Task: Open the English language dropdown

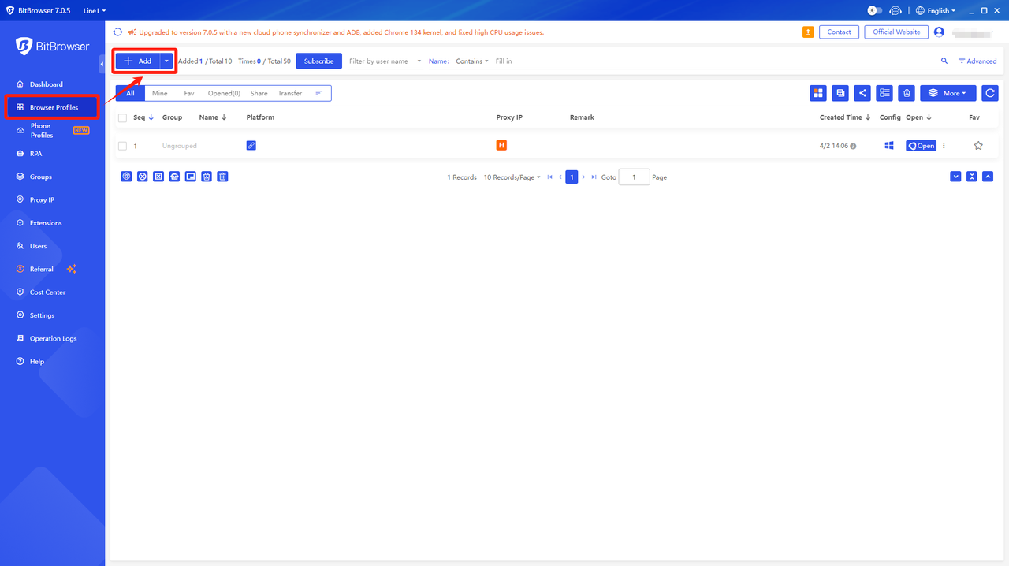Action: pyautogui.click(x=936, y=10)
